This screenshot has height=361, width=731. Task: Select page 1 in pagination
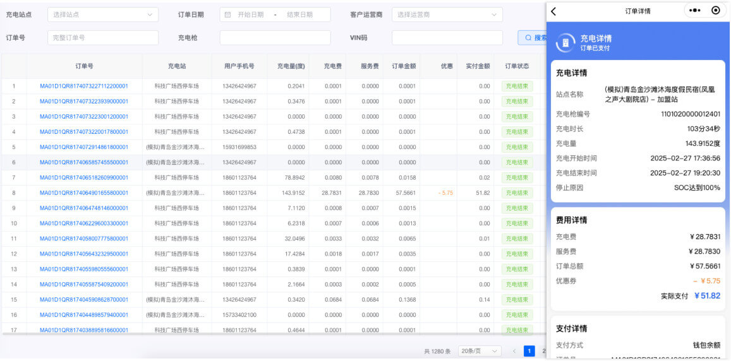[x=529, y=351]
